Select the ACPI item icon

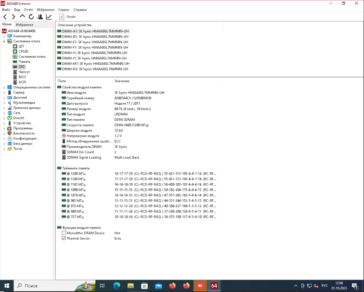coord(15,82)
